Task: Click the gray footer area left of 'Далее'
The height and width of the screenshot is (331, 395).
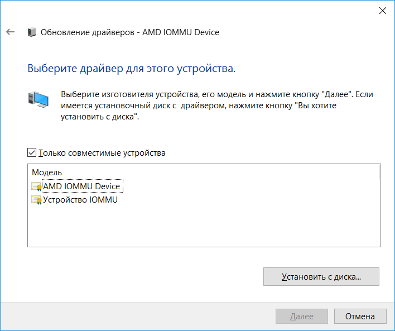Action: (139, 316)
